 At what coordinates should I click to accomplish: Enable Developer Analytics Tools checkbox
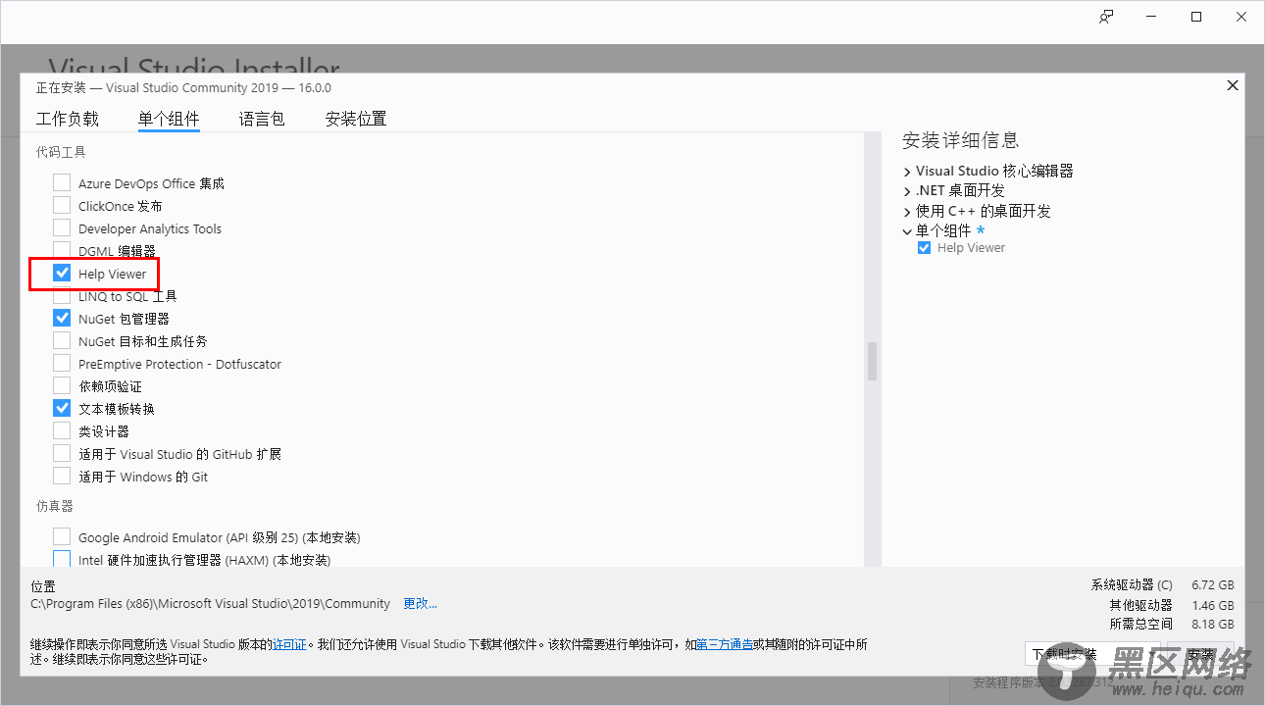tap(62, 227)
